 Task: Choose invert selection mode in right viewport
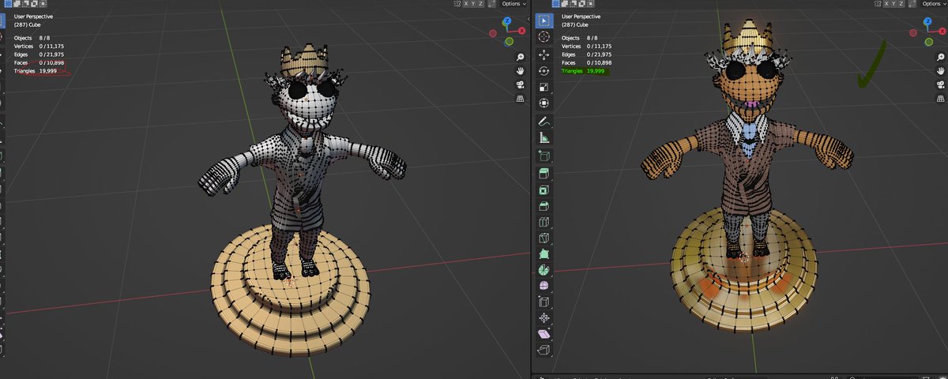581,4
